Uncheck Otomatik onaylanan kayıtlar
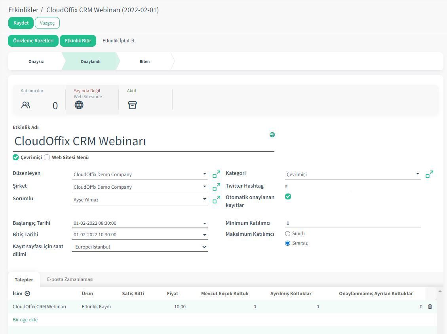 [288, 196]
